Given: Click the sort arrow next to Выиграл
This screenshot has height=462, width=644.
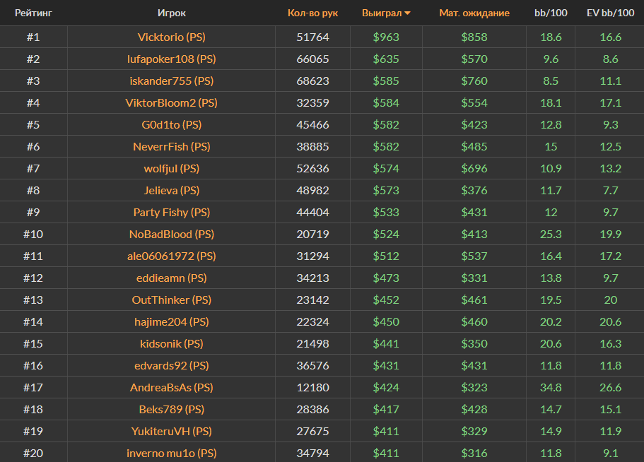Looking at the screenshot, I should pos(408,13).
